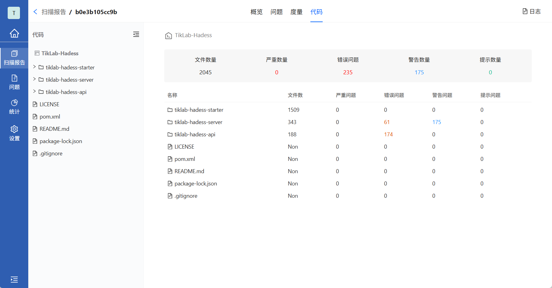Select package-lock.json in the code tree

tap(61, 141)
